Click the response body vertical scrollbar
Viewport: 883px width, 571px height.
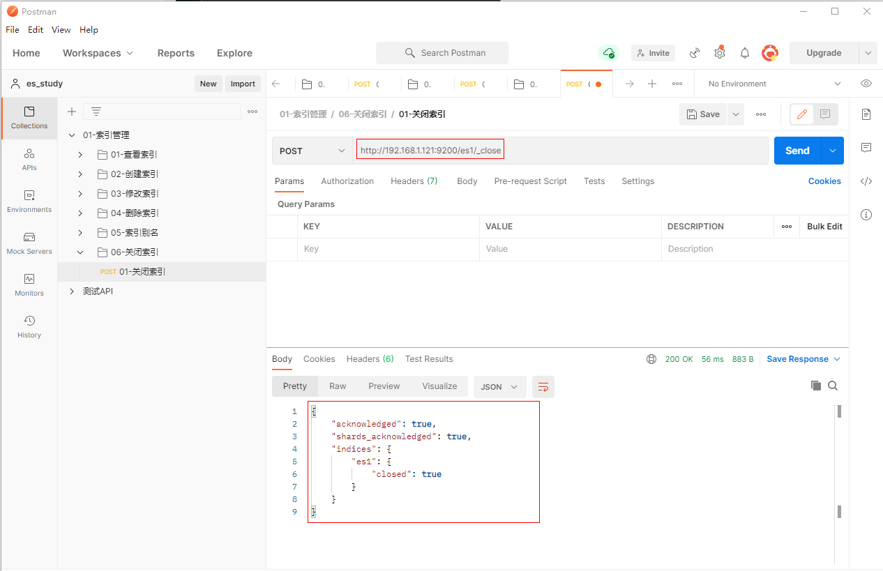pyautogui.click(x=839, y=460)
